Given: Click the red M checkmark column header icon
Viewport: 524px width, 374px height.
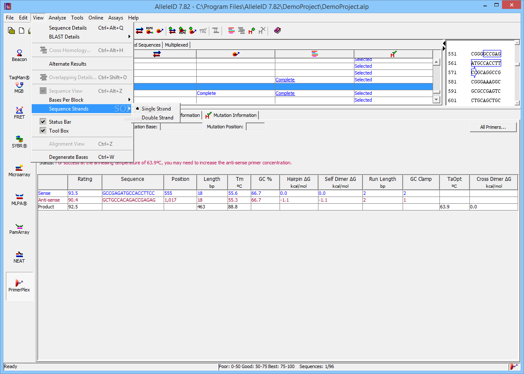Looking at the screenshot, I should [393, 54].
